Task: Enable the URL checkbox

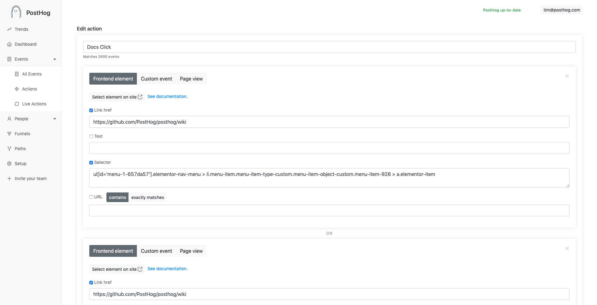Action: coord(91,197)
